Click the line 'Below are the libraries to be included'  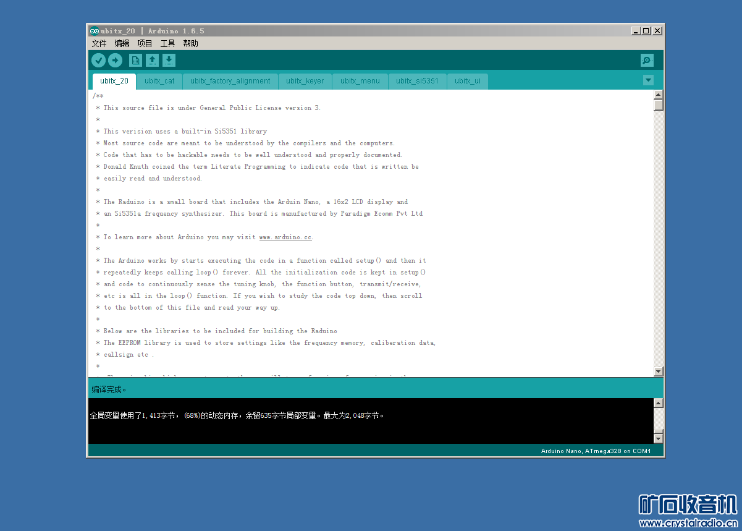[x=216, y=331]
